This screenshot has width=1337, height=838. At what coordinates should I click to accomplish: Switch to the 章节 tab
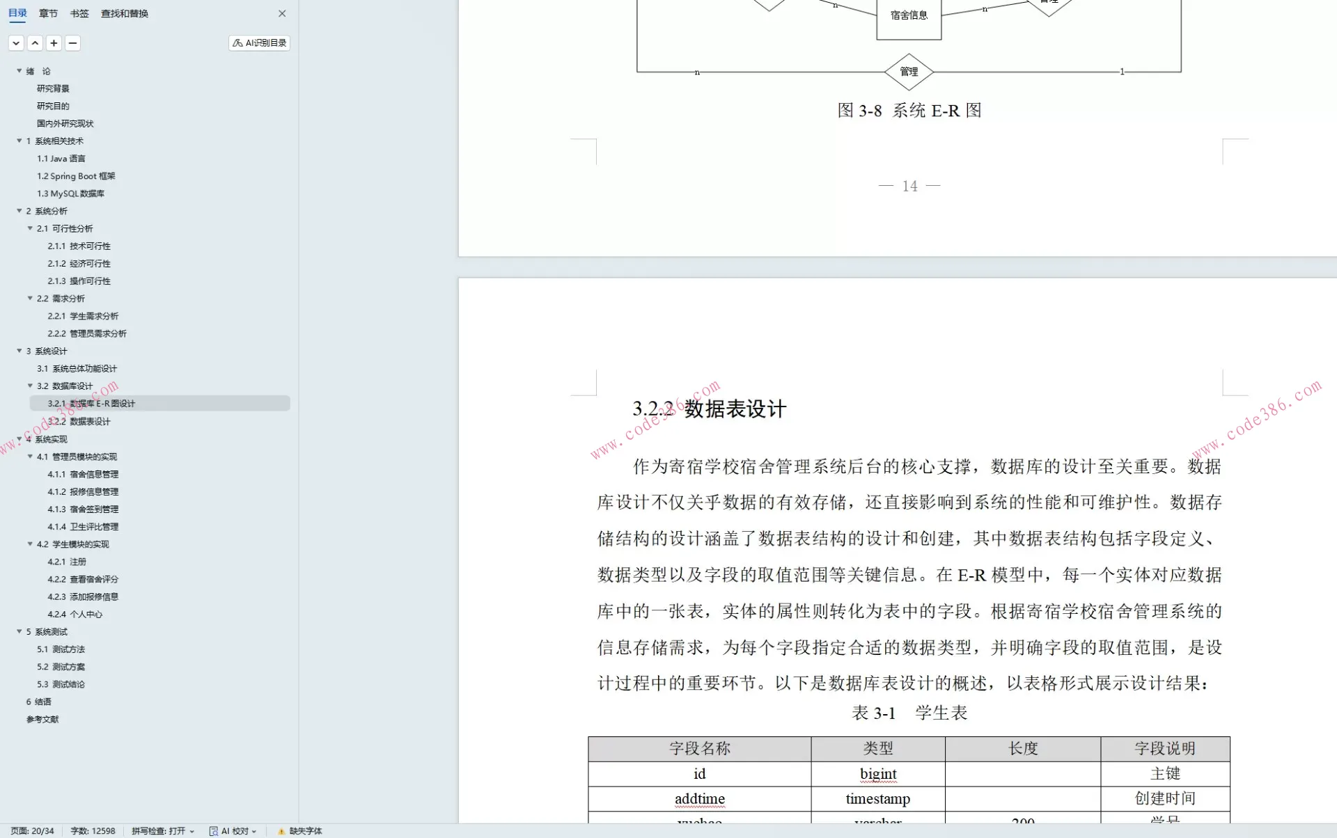(48, 13)
